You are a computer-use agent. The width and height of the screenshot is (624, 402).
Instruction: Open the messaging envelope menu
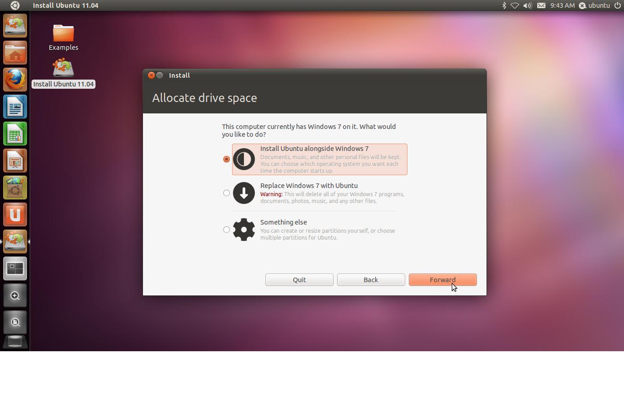click(541, 5)
